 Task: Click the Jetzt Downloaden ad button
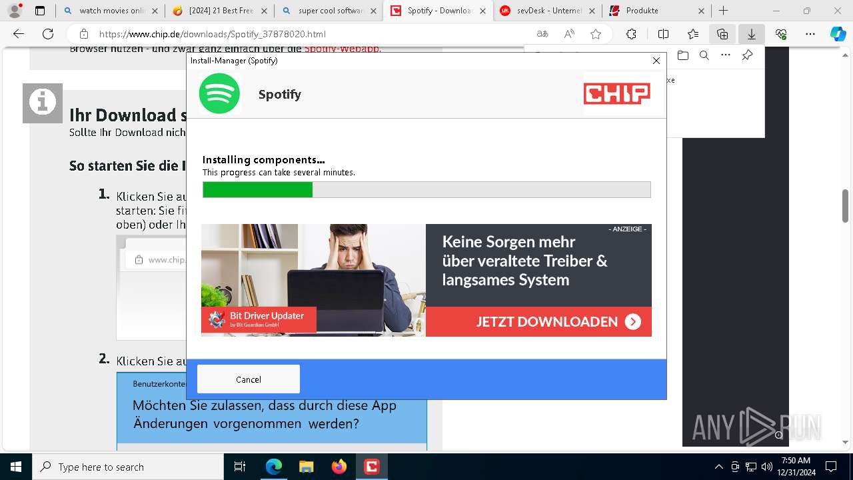pyautogui.click(x=538, y=322)
